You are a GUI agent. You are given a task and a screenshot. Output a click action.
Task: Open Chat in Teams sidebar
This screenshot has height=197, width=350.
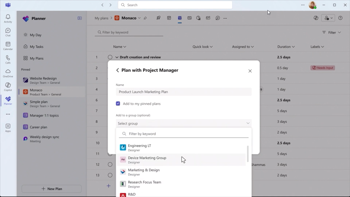click(x=8, y=32)
